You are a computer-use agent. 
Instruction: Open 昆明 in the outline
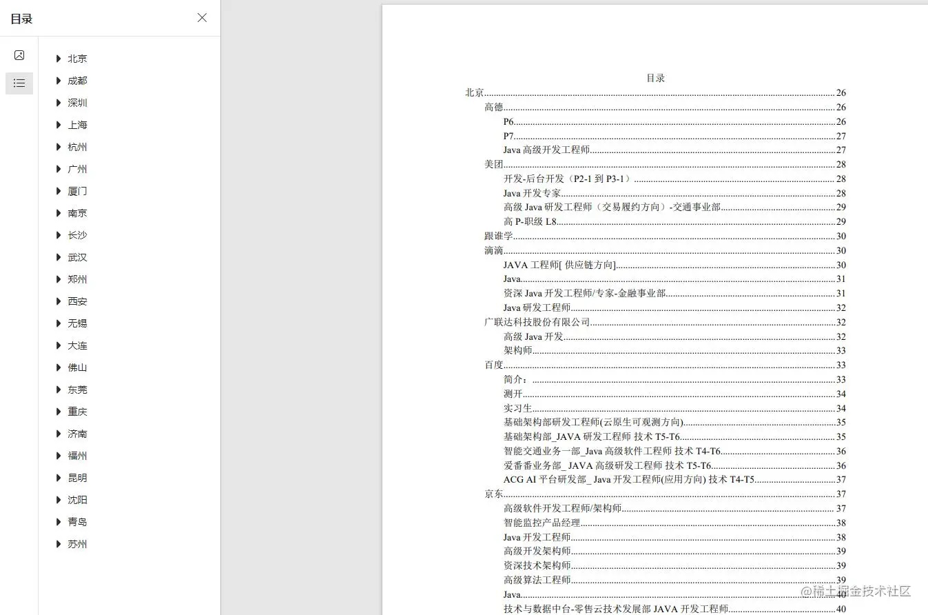point(77,478)
